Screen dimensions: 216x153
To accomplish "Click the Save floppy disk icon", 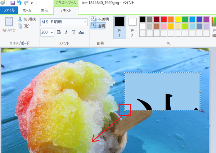I will [x=13, y=3].
